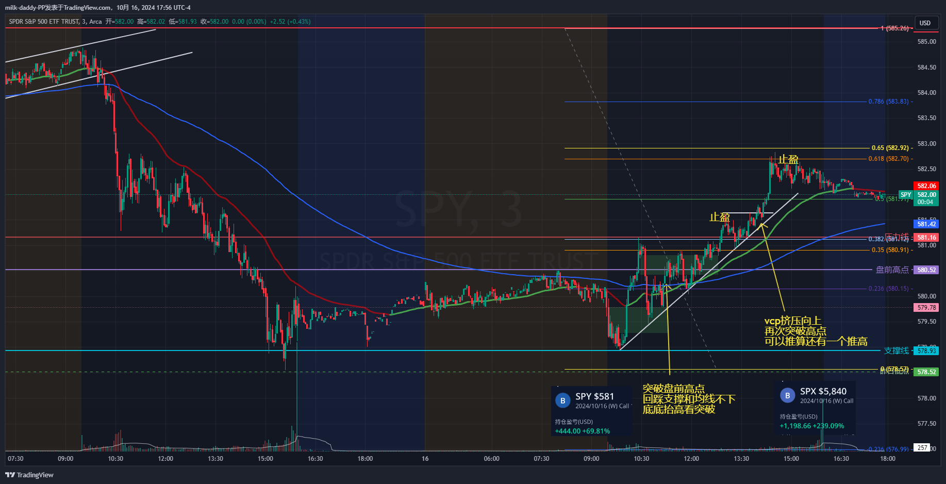Image resolution: width=946 pixels, height=484 pixels.
Task: Click the blue B icon on SPY $581 card
Action: point(562,400)
